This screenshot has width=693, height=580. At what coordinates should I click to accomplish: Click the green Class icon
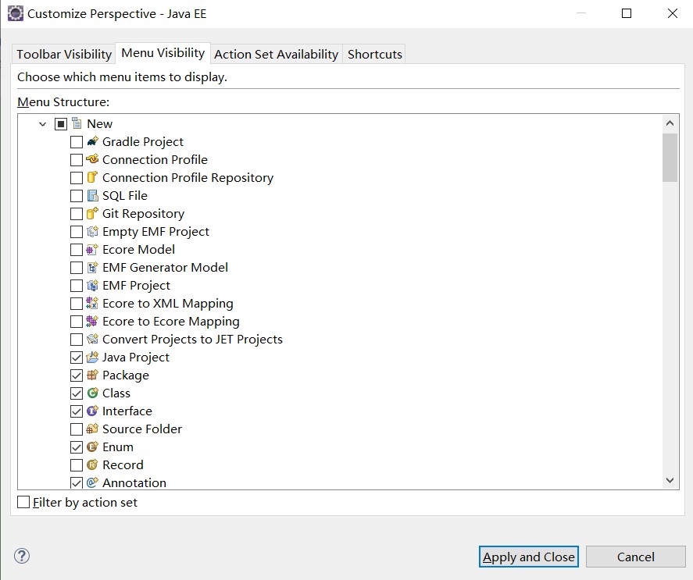[x=92, y=393]
